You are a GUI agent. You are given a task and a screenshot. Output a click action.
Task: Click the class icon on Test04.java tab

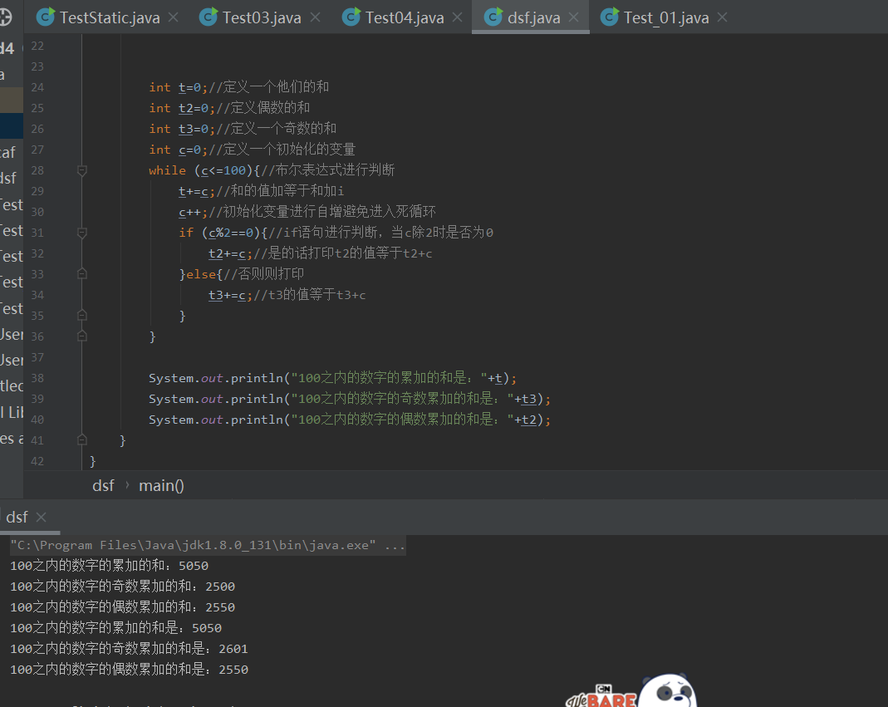(x=351, y=17)
